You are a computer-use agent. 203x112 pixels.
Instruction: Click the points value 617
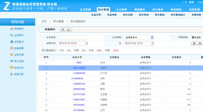click(x=189, y=100)
